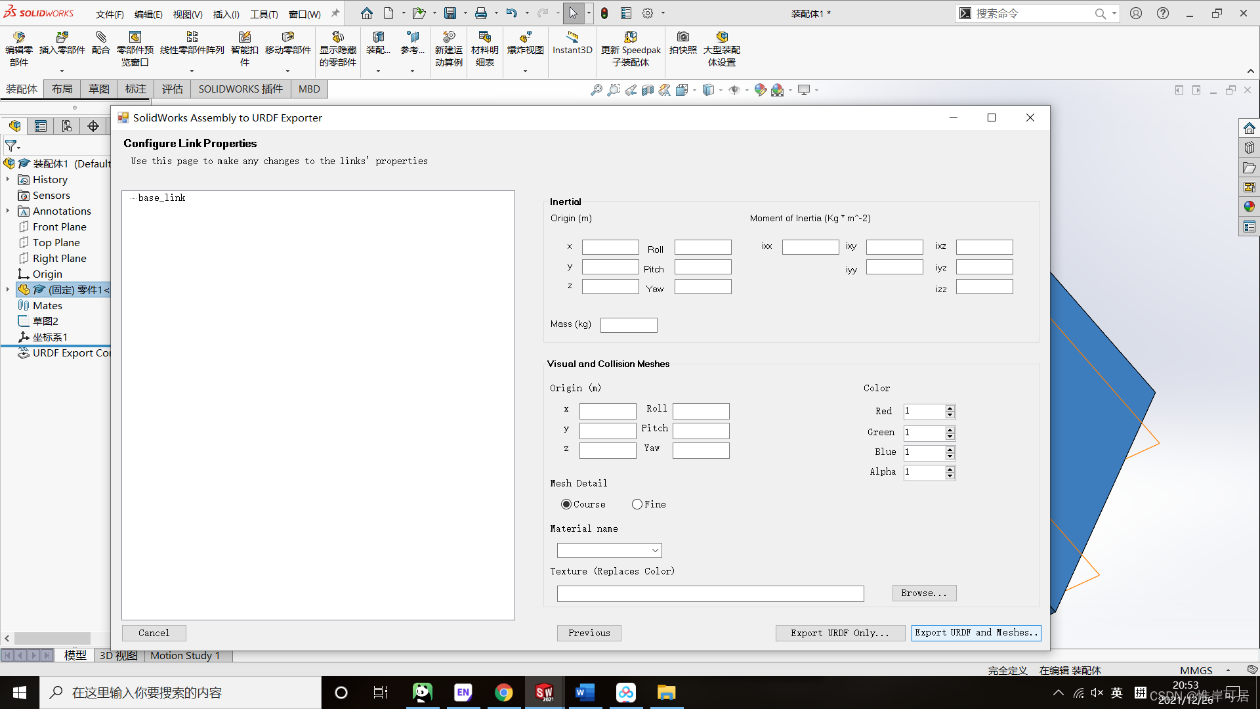This screenshot has width=1260, height=709.
Task: Click the Mass (kg) input field
Action: coord(629,325)
